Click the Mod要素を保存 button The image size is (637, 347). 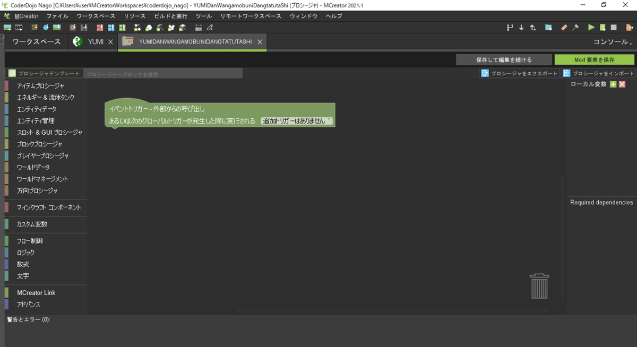595,59
